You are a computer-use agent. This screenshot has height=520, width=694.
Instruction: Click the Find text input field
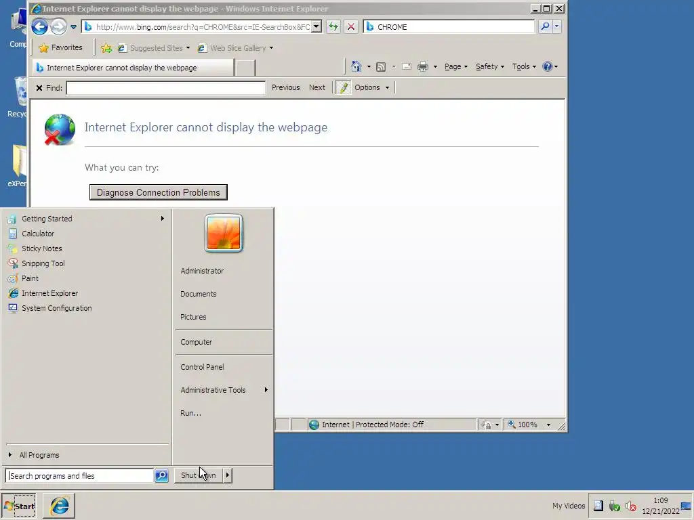[x=166, y=88]
